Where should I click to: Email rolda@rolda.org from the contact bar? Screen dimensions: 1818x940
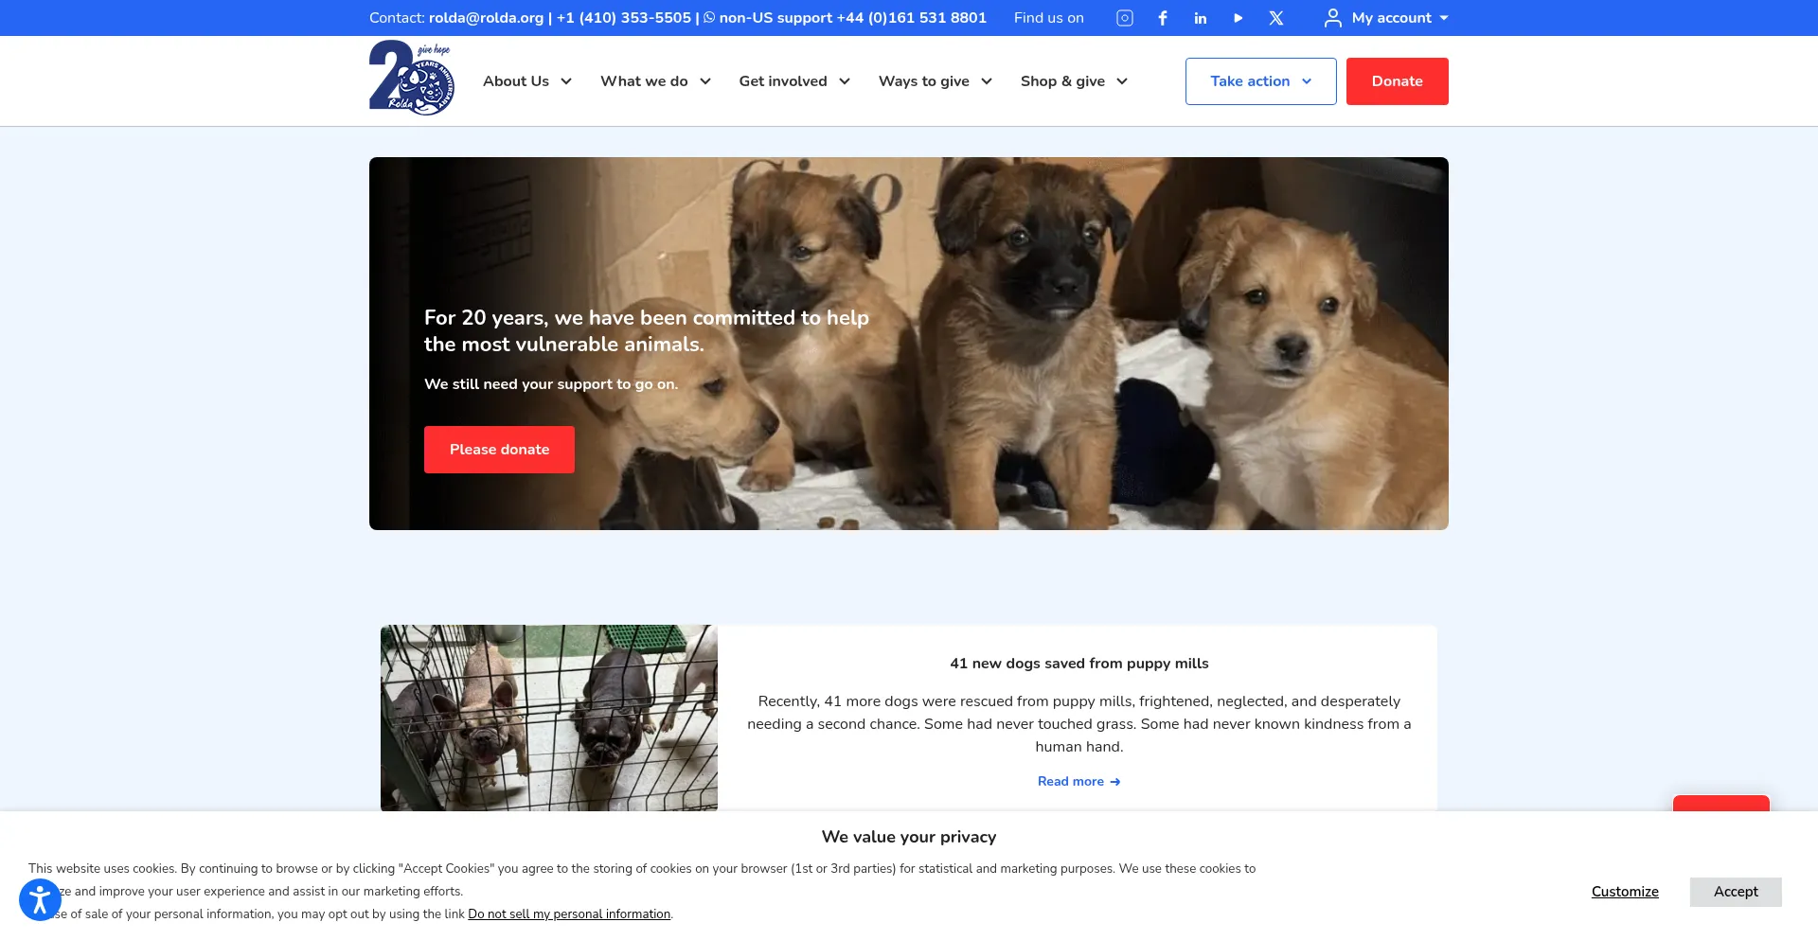(x=486, y=18)
